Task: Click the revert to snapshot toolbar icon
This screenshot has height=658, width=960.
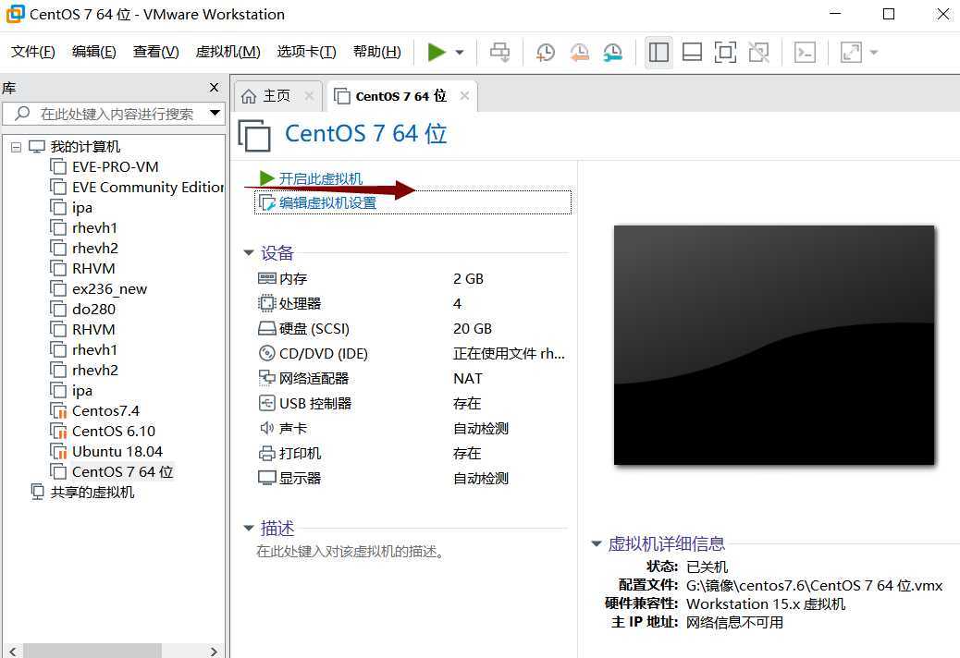Action: click(579, 52)
